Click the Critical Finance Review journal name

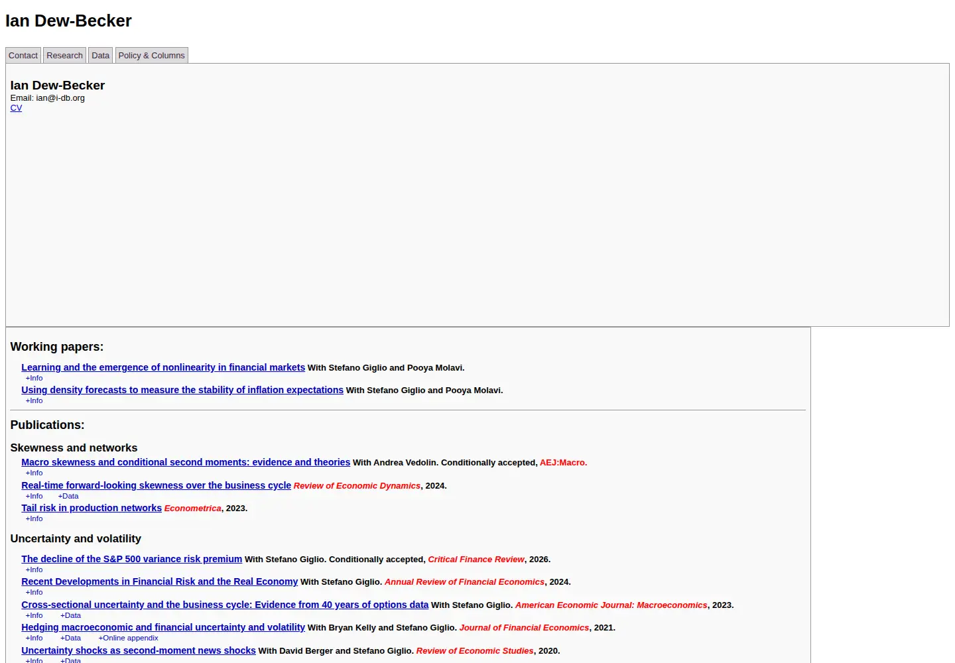[x=476, y=560]
